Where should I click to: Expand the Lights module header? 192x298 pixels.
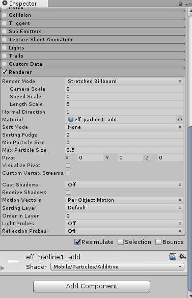tap(93, 48)
